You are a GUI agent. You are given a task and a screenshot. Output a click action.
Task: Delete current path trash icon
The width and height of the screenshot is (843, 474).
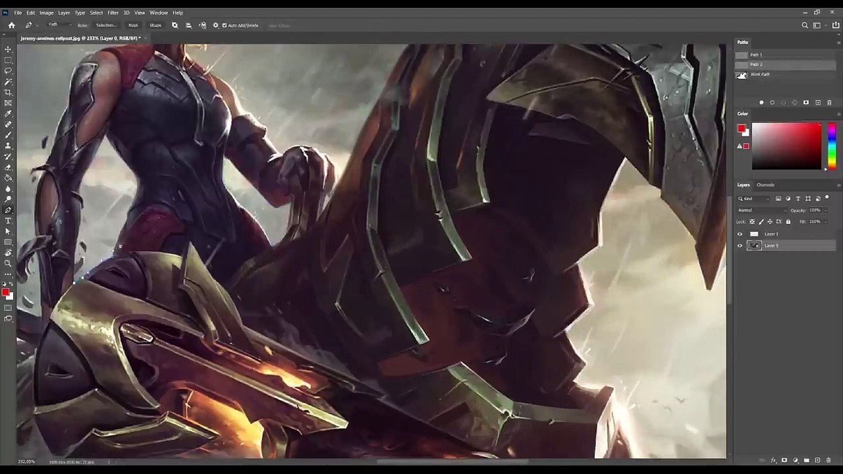coord(829,103)
